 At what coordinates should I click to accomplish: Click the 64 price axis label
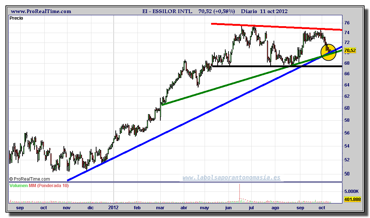click(x=347, y=85)
